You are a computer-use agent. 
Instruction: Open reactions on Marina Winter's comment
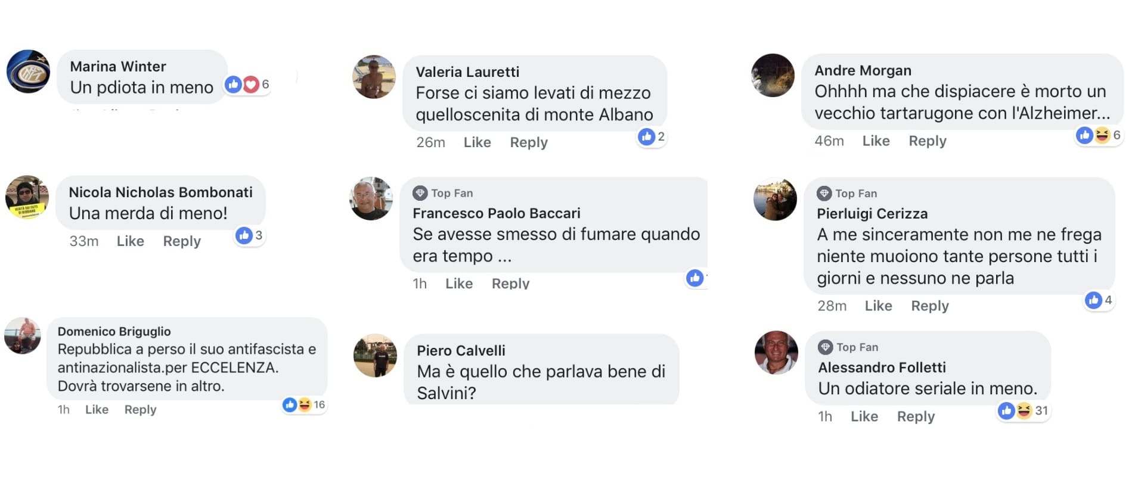click(247, 85)
